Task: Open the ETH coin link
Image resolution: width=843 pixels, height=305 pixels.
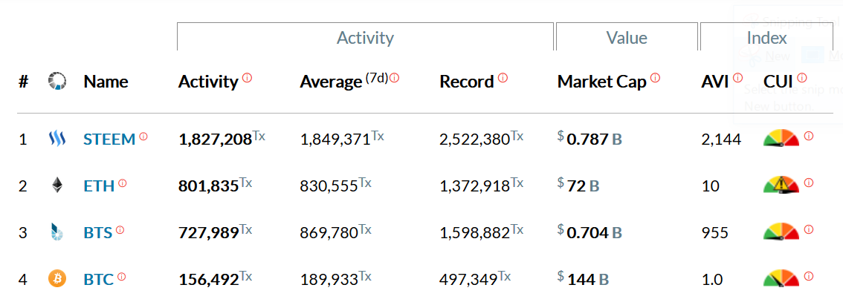Action: pyautogui.click(x=99, y=186)
